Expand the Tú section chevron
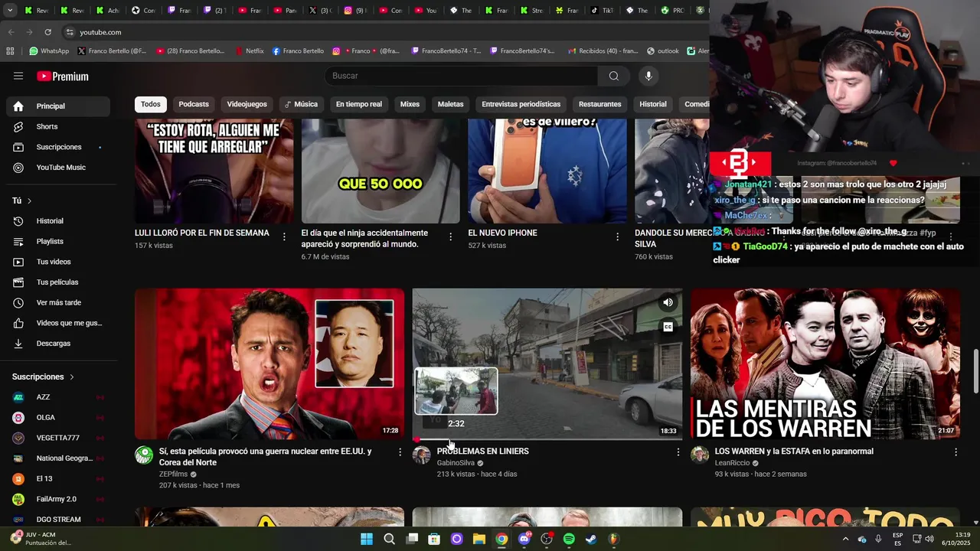This screenshot has height=551, width=980. [29, 201]
